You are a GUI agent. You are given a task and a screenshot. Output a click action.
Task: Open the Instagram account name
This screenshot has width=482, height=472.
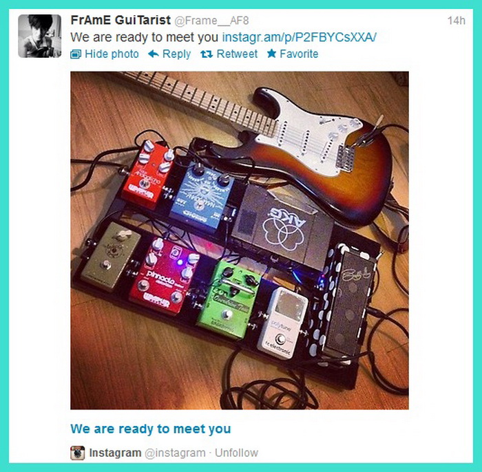click(x=115, y=453)
